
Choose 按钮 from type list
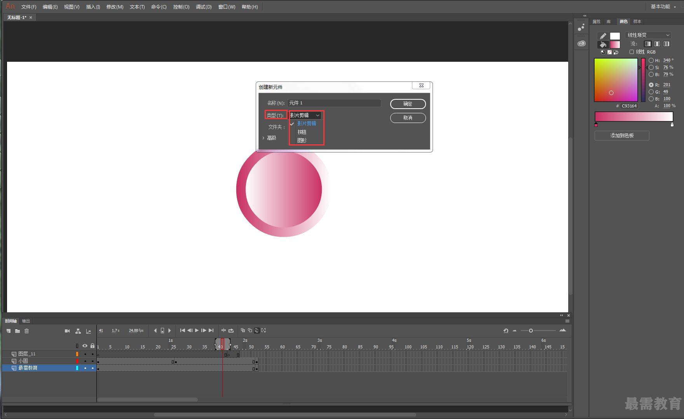pos(302,132)
